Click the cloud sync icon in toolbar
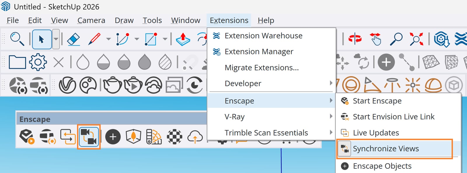The width and height of the screenshot is (467, 173). click(362, 61)
